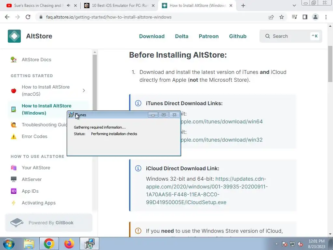This screenshot has height=250, width=333.
Task: Open Chrome media control icon
Action: click(294, 17)
